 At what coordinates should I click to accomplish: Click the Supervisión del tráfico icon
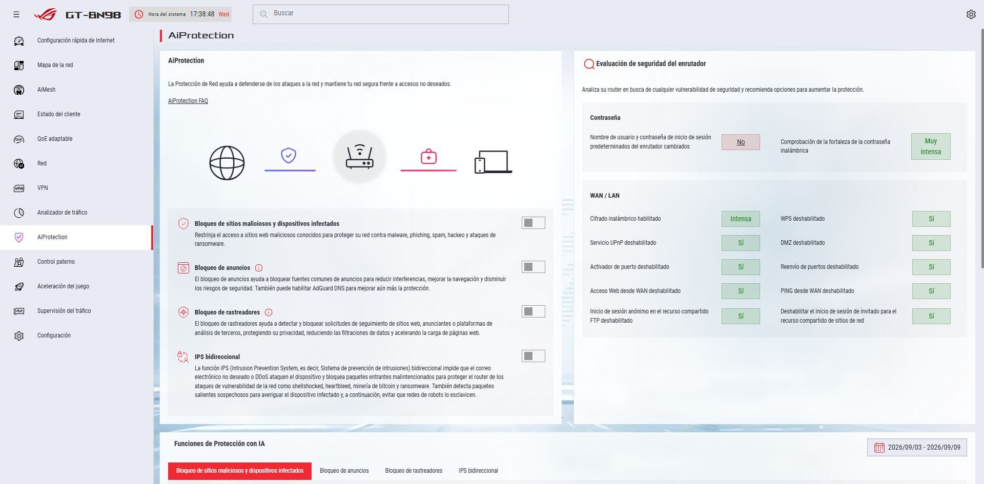pos(19,311)
